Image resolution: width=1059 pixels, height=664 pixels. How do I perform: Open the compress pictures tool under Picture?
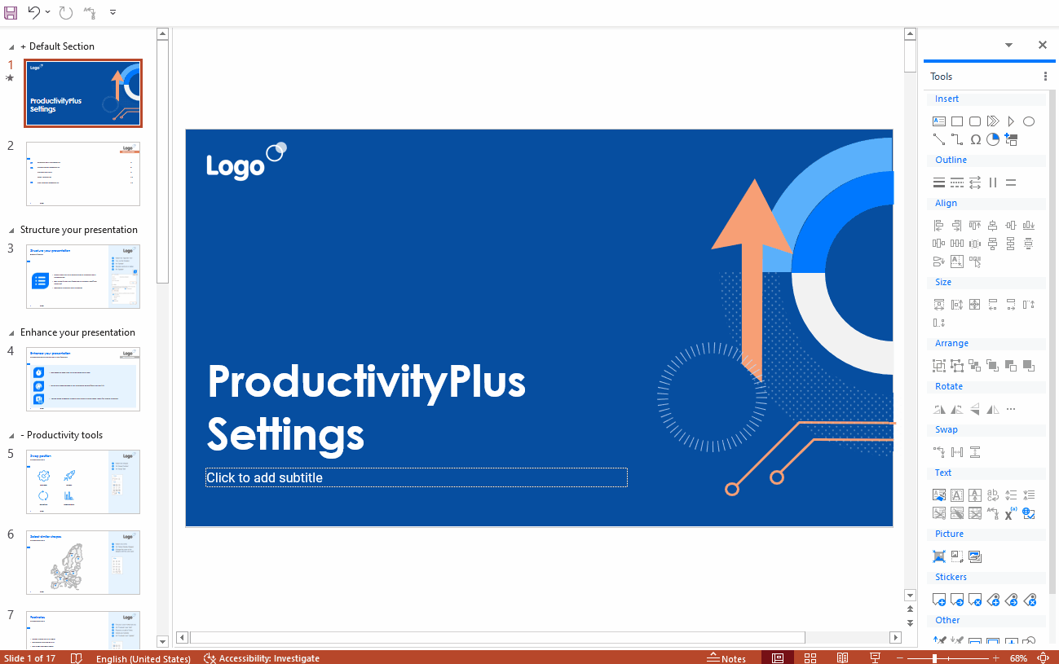pos(938,556)
